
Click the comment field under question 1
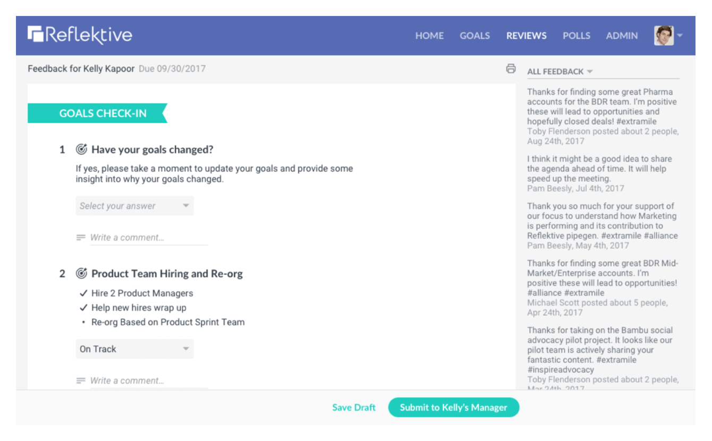(x=148, y=238)
